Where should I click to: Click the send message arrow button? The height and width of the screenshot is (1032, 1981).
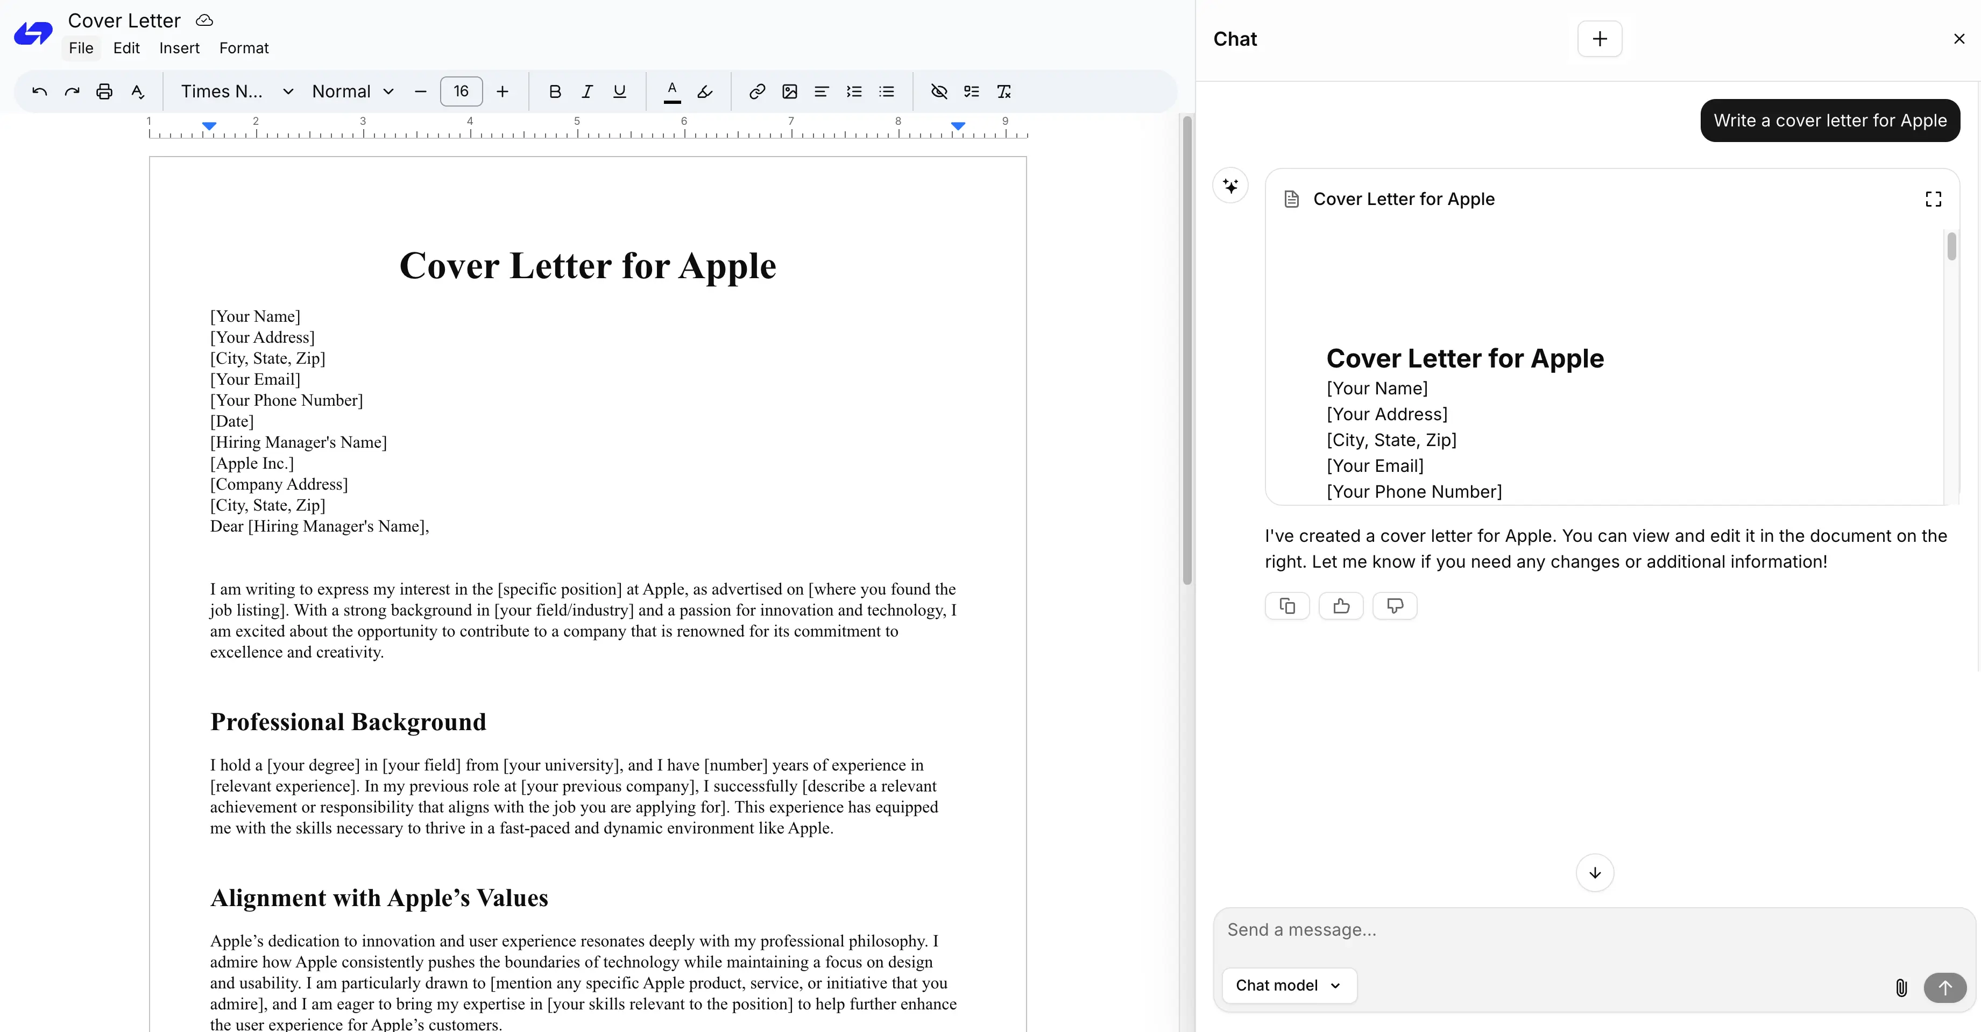[1945, 987]
